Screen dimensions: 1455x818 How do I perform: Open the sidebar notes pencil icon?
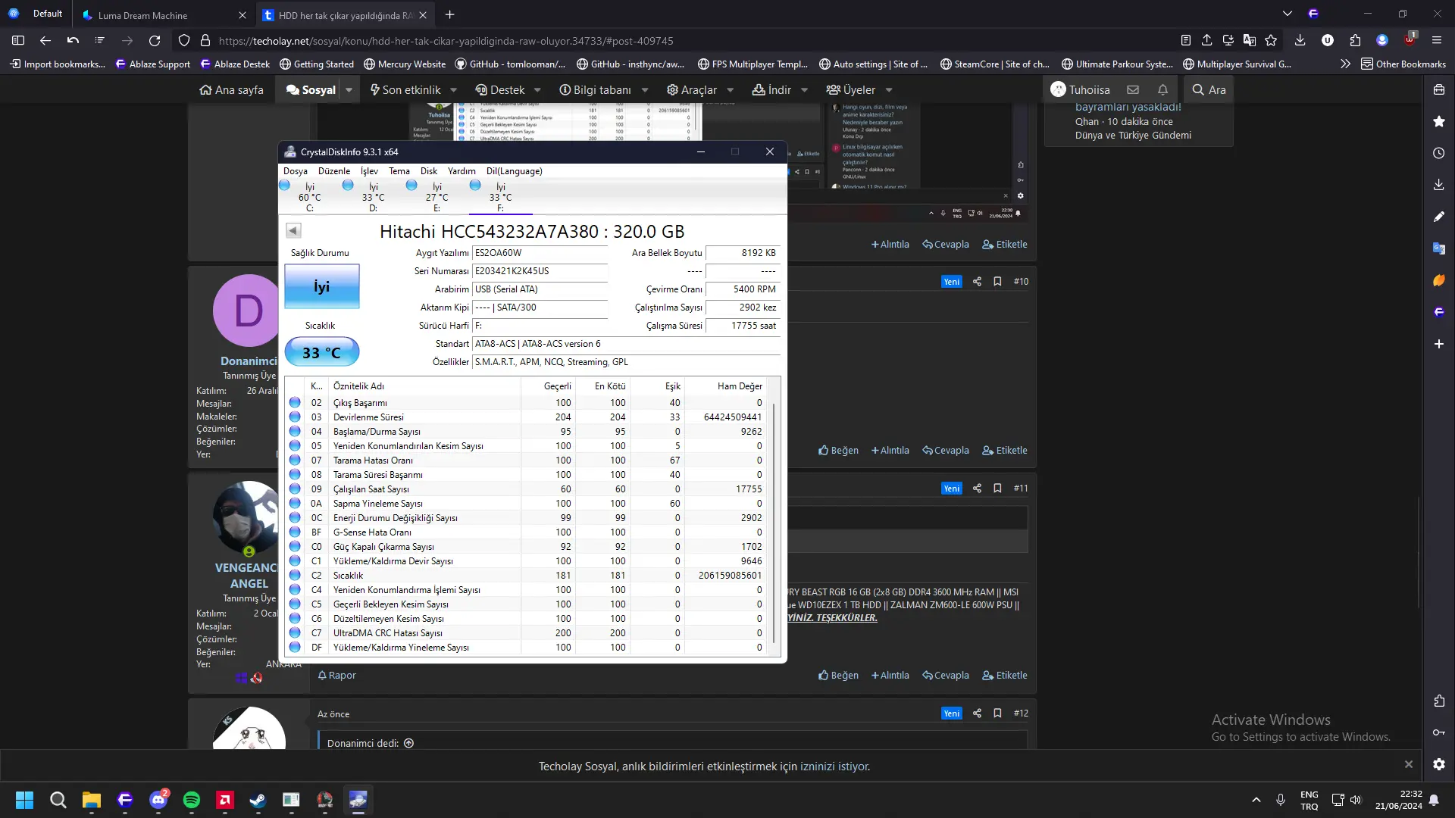pos(1439,217)
